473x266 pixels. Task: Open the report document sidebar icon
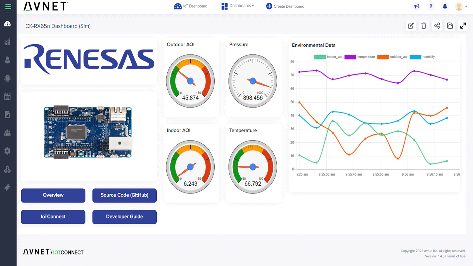pyautogui.click(x=7, y=114)
